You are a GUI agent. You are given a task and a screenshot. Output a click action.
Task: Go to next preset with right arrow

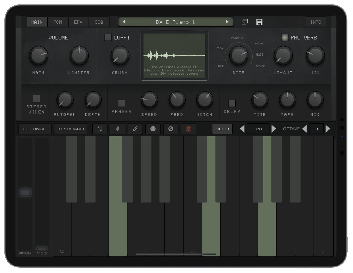pyautogui.click(x=227, y=22)
